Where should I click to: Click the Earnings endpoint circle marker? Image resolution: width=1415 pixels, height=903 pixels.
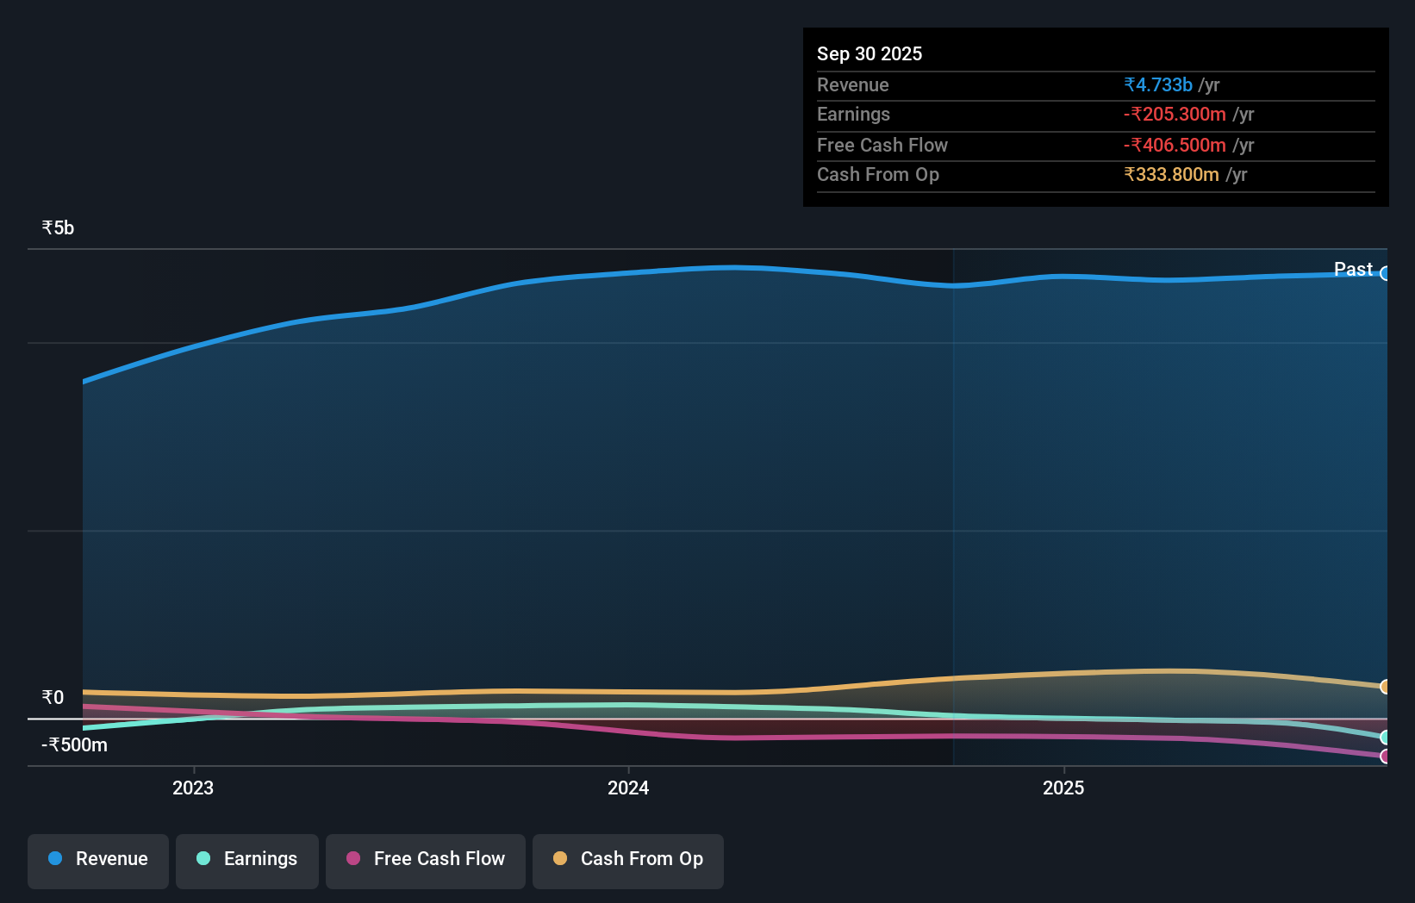[x=1386, y=738]
